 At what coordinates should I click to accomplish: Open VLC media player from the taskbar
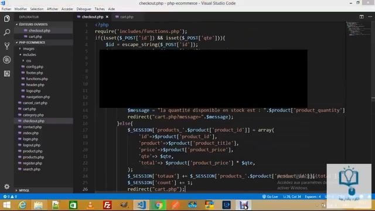click(90, 205)
